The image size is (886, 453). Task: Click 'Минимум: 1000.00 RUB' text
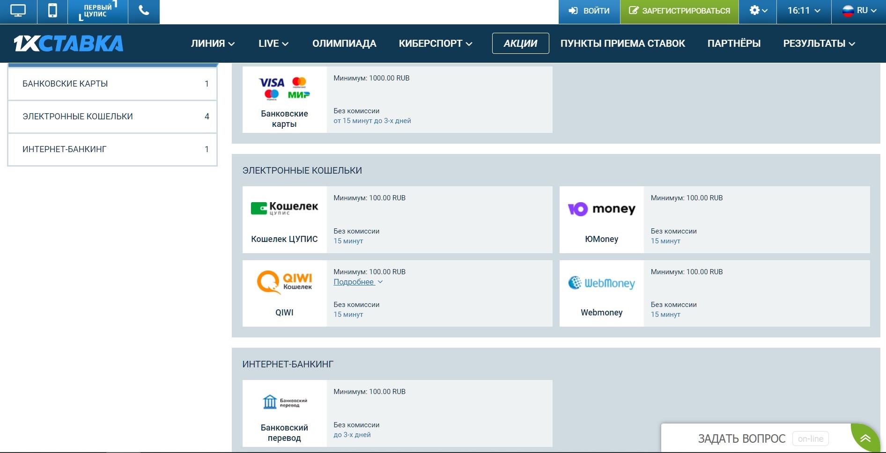(x=371, y=78)
